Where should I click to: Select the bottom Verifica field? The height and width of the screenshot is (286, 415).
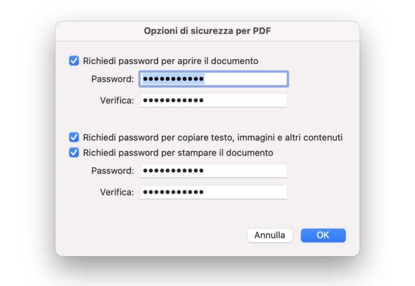213,192
